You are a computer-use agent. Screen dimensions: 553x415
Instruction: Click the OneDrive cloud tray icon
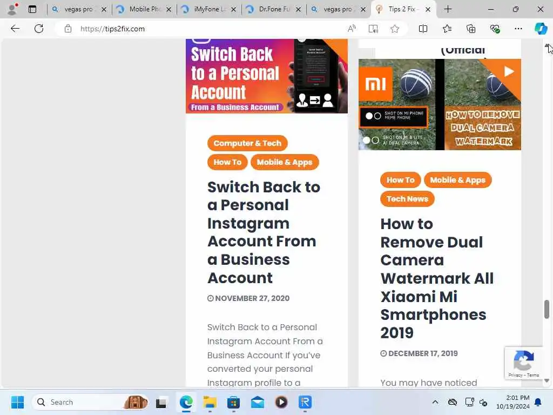tap(453, 402)
